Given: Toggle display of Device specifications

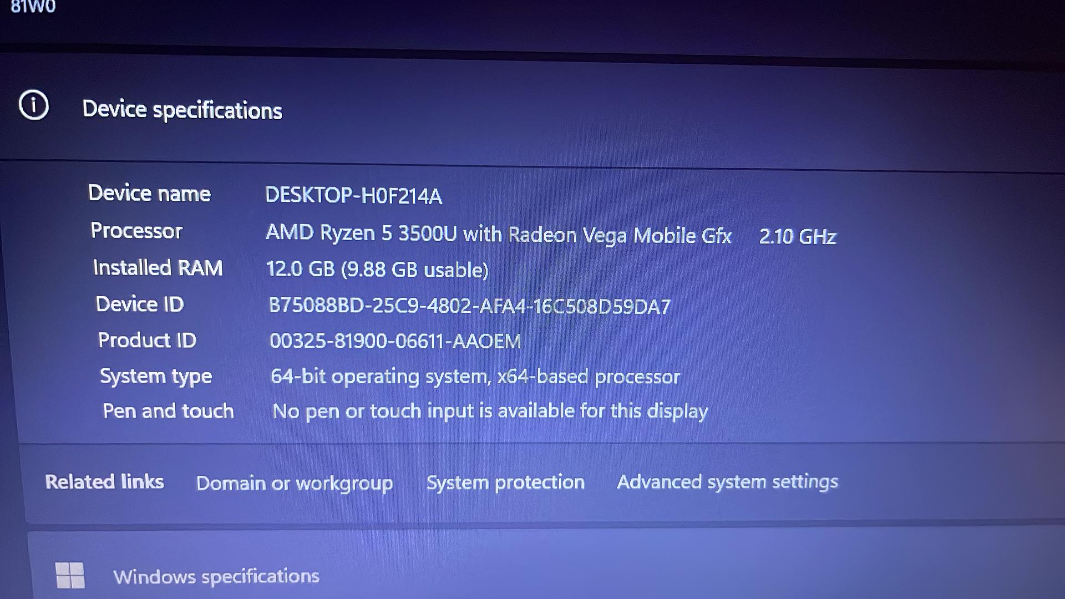Looking at the screenshot, I should pyautogui.click(x=34, y=110).
